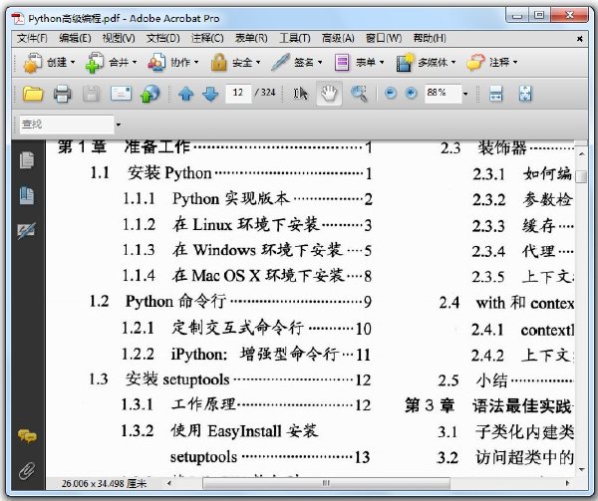Click the horizontal scrollbar right arrow

coord(568,483)
